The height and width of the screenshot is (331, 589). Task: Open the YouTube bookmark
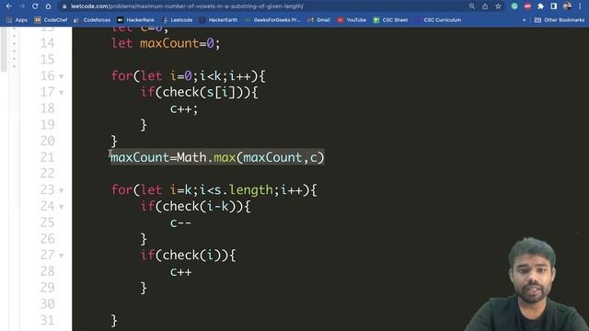tap(352, 20)
